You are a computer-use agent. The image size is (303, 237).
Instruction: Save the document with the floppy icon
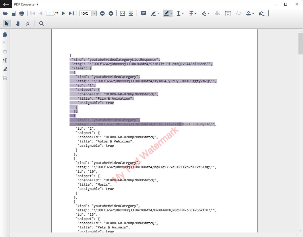14,13
